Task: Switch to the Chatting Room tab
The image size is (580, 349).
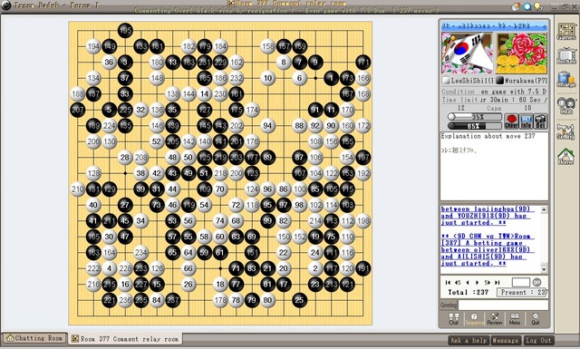Action: pos(34,338)
